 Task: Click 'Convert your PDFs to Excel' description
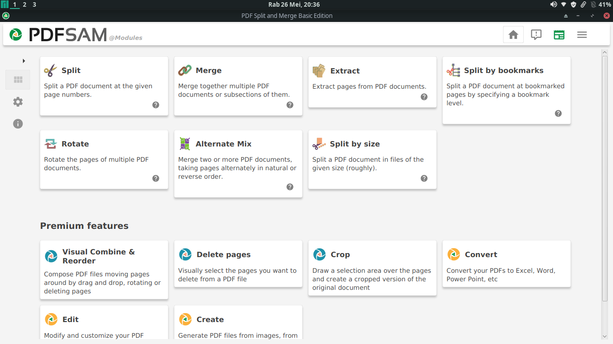[x=501, y=275]
